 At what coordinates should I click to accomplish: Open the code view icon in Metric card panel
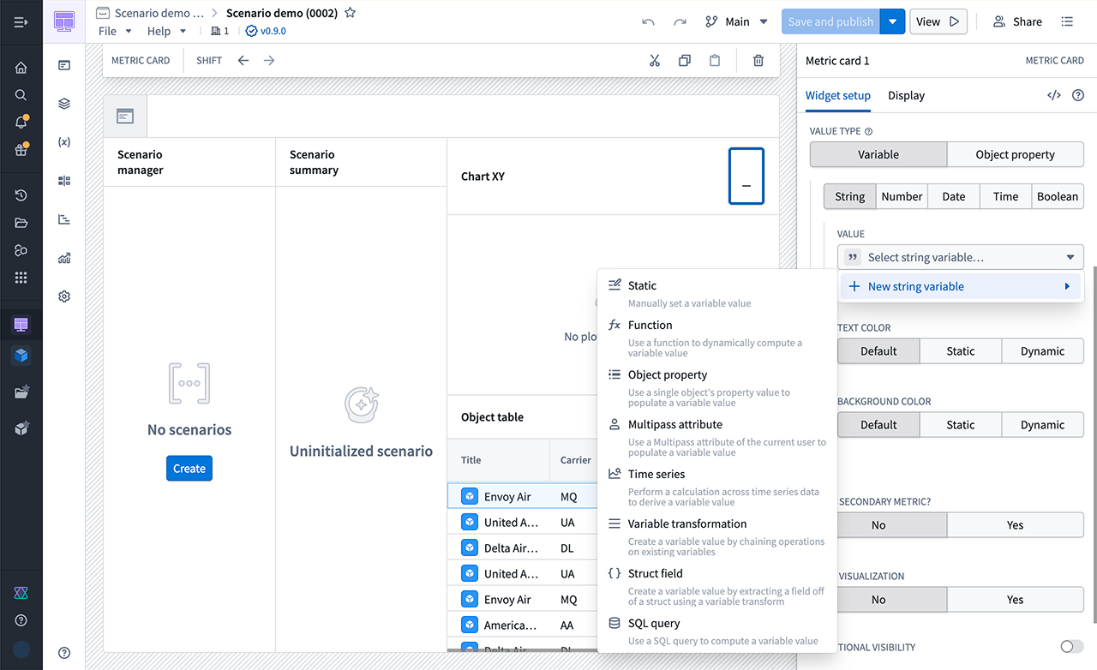[1054, 95]
